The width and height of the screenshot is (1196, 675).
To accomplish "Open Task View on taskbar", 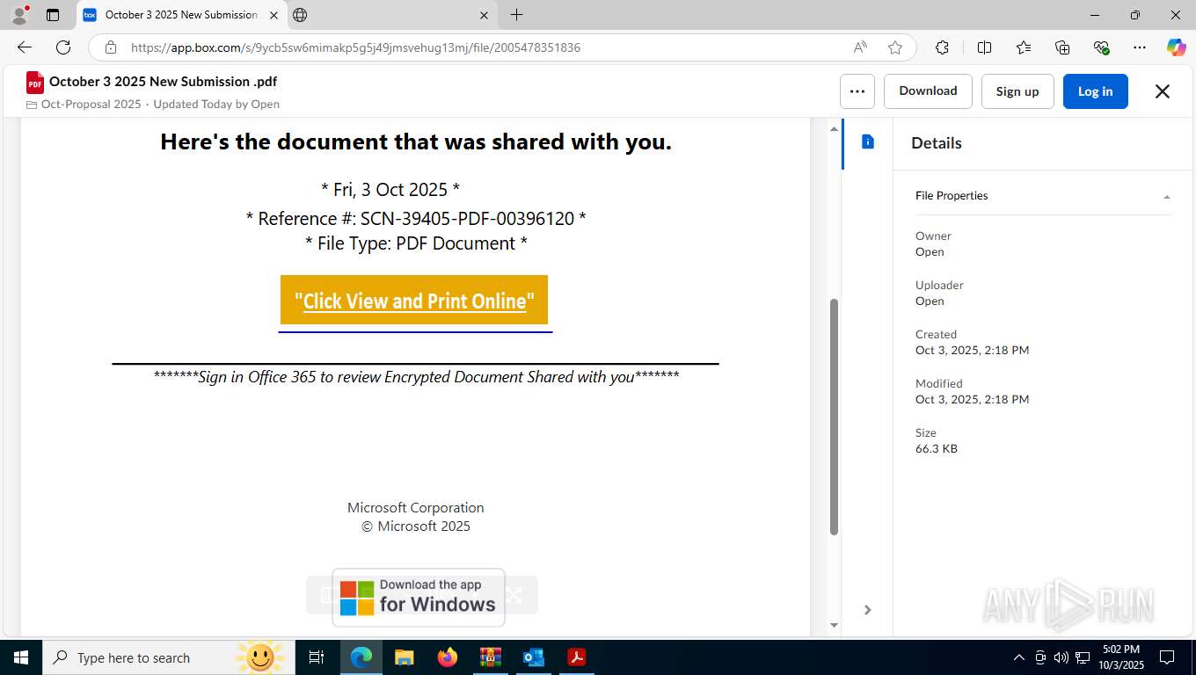I will coord(317,657).
